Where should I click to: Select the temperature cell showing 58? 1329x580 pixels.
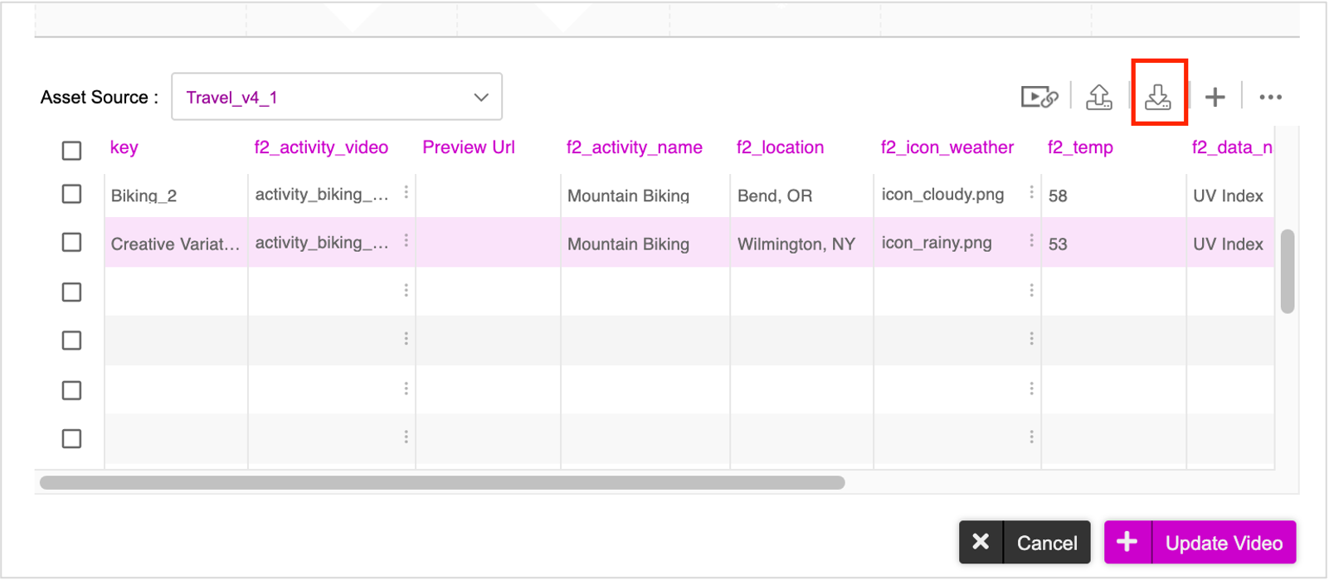tap(1113, 196)
